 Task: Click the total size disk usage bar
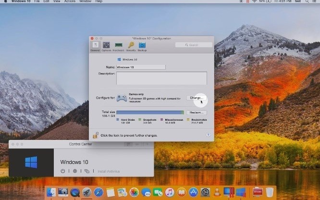[x=150, y=112]
